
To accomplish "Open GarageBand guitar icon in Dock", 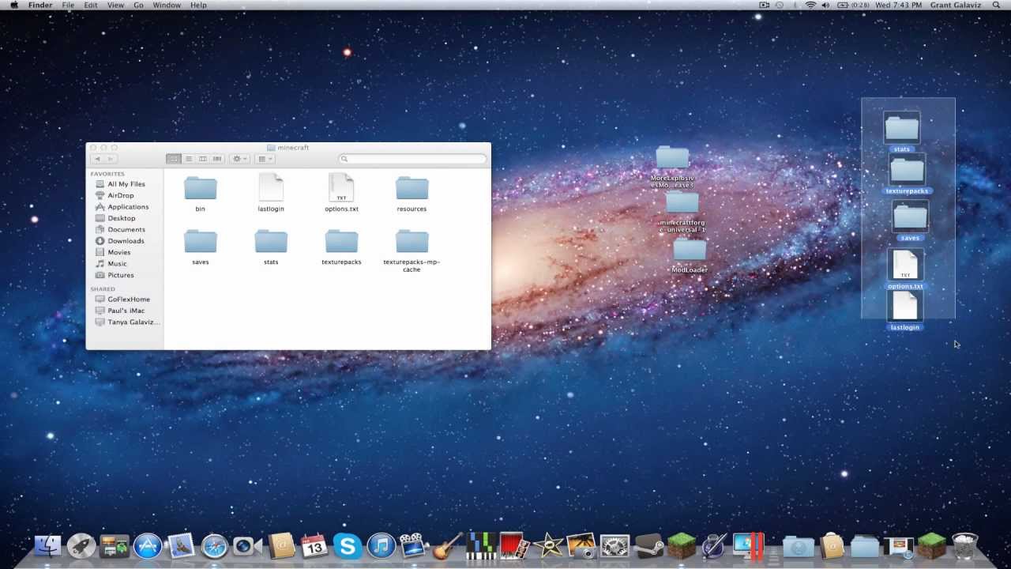I will [x=448, y=545].
